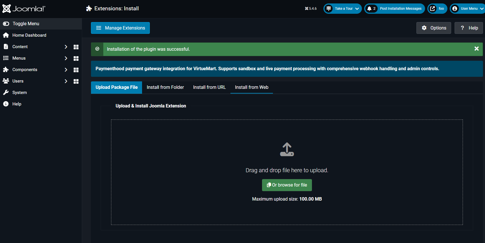Open the Menus dashboard grid icon
The width and height of the screenshot is (485, 243).
tap(76, 58)
